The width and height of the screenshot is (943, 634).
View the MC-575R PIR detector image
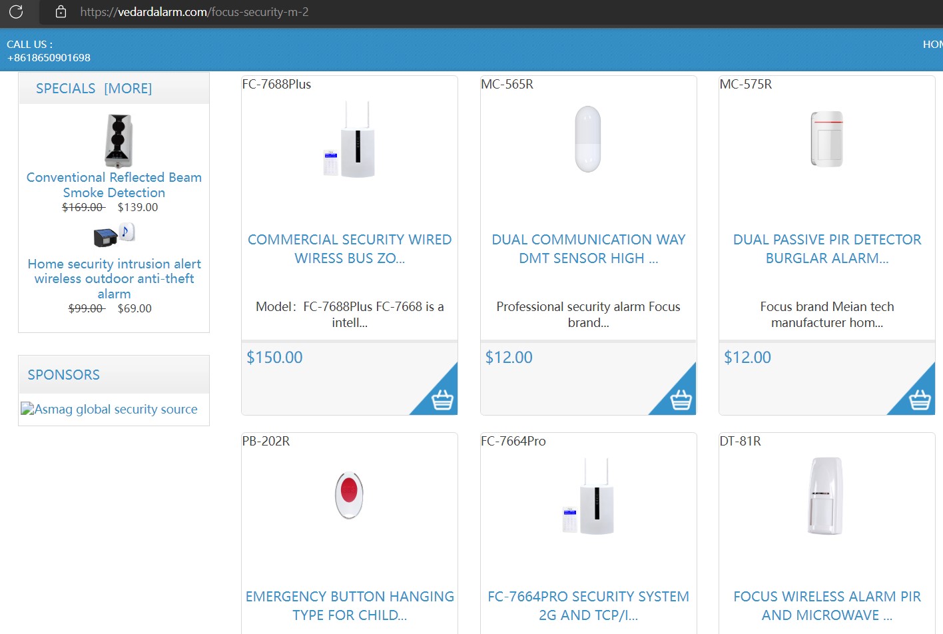pyautogui.click(x=826, y=139)
